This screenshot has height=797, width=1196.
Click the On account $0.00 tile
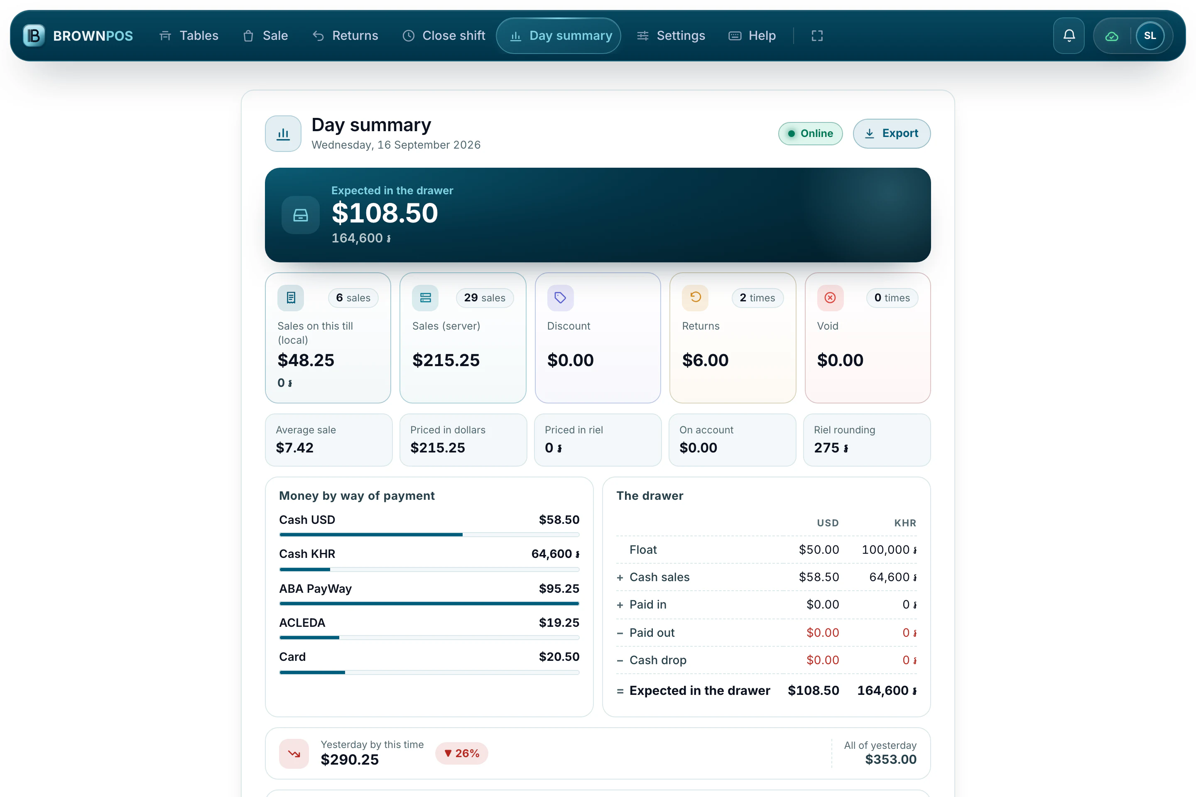pos(732,440)
